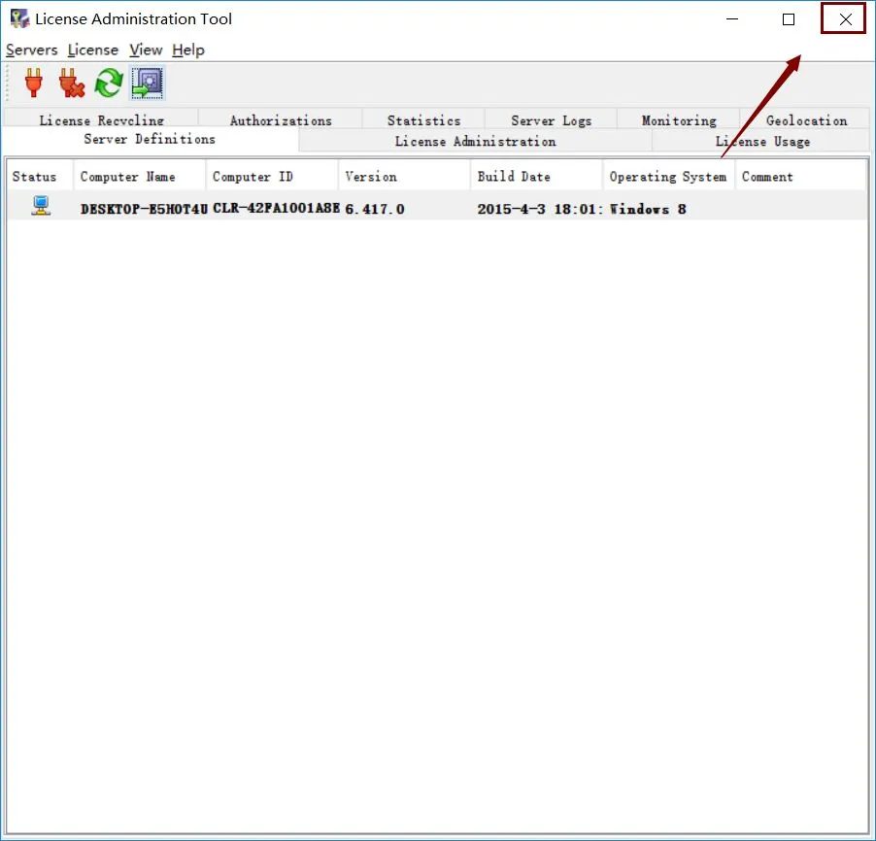Click the Enroll license toolbar icon

tap(148, 83)
